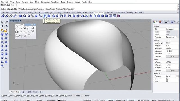Enable the Point osnap checkbox

16,96
